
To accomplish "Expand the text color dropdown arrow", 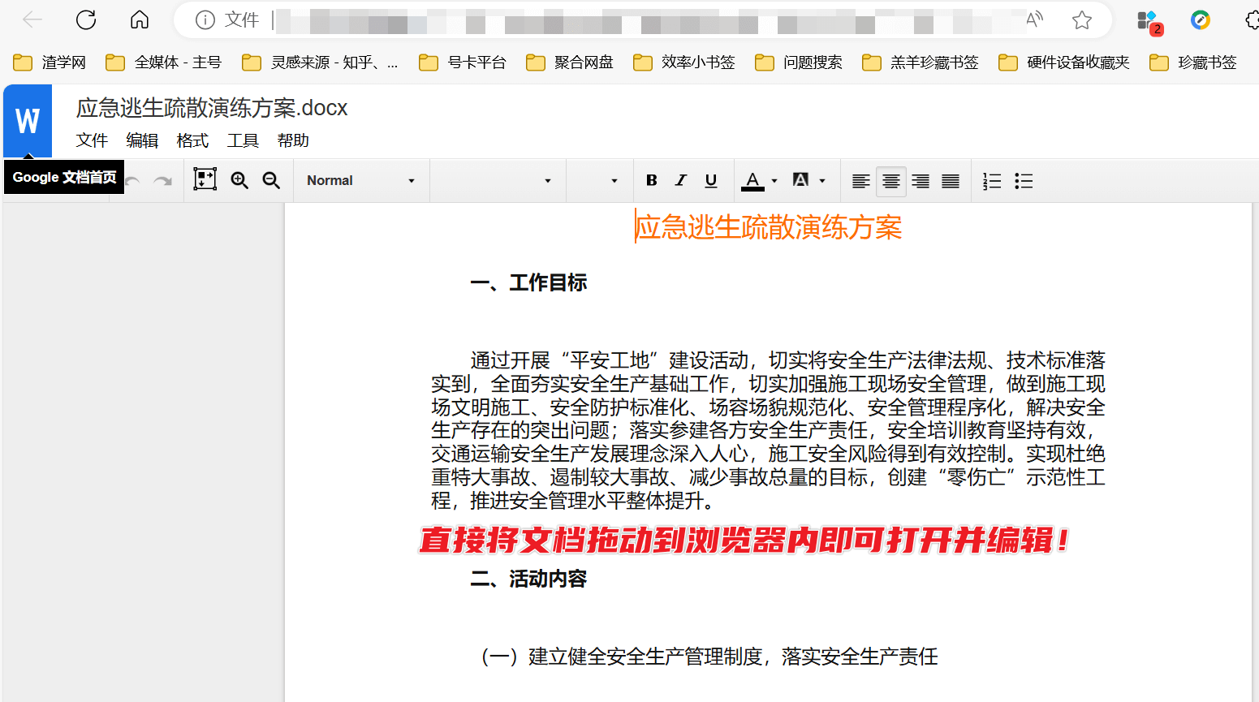I will pos(774,180).
